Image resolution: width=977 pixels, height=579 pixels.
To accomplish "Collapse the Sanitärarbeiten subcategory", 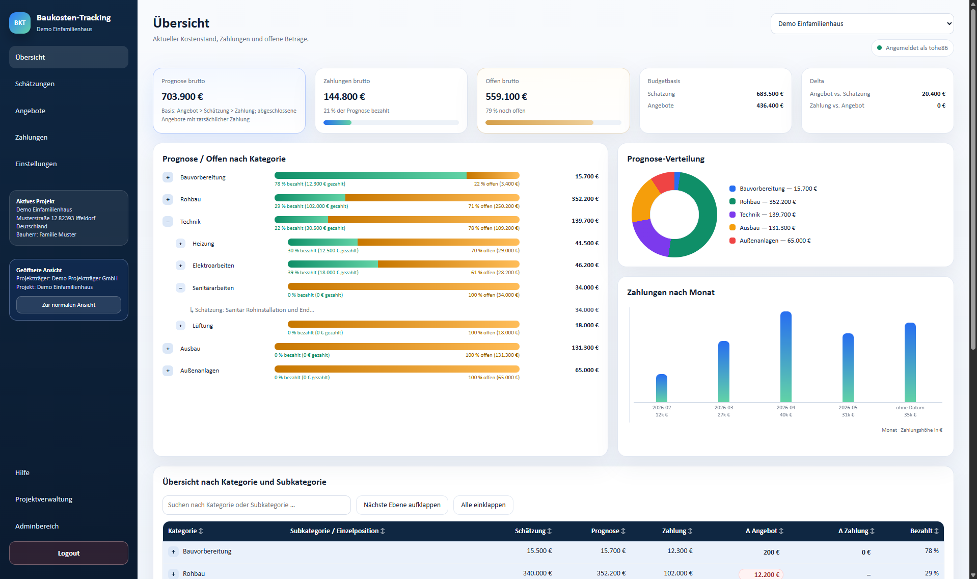I will point(180,288).
